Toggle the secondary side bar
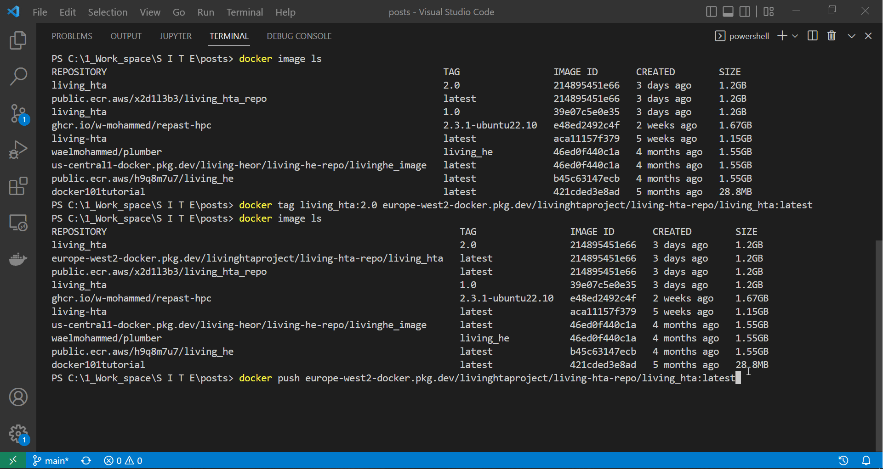883x469 pixels. (x=745, y=11)
